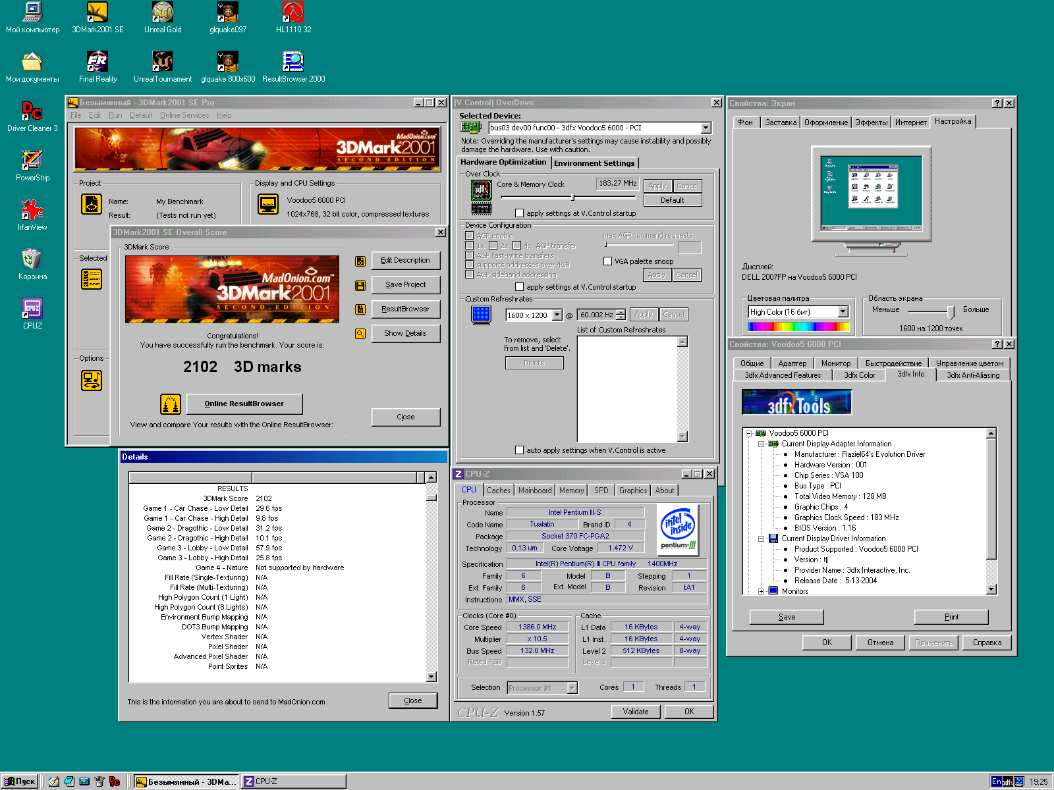The height and width of the screenshot is (790, 1054).
Task: Switch to Environment Settings tab
Action: point(594,163)
